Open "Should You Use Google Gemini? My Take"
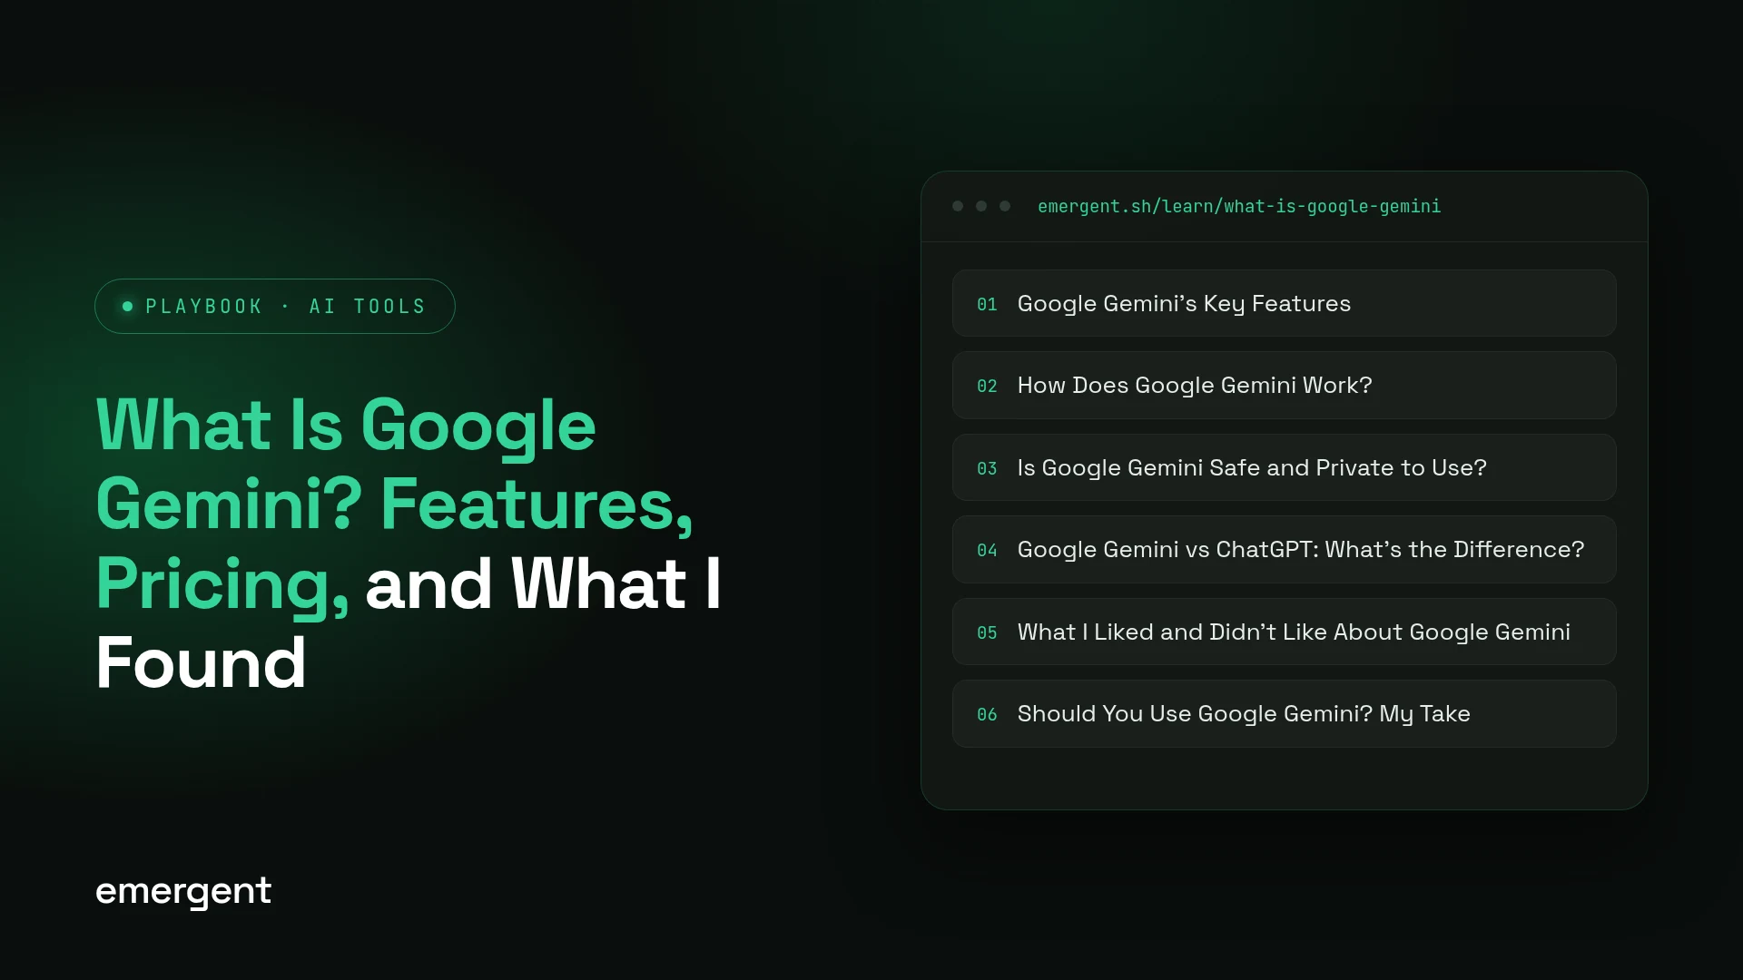1743x980 pixels. point(1284,713)
